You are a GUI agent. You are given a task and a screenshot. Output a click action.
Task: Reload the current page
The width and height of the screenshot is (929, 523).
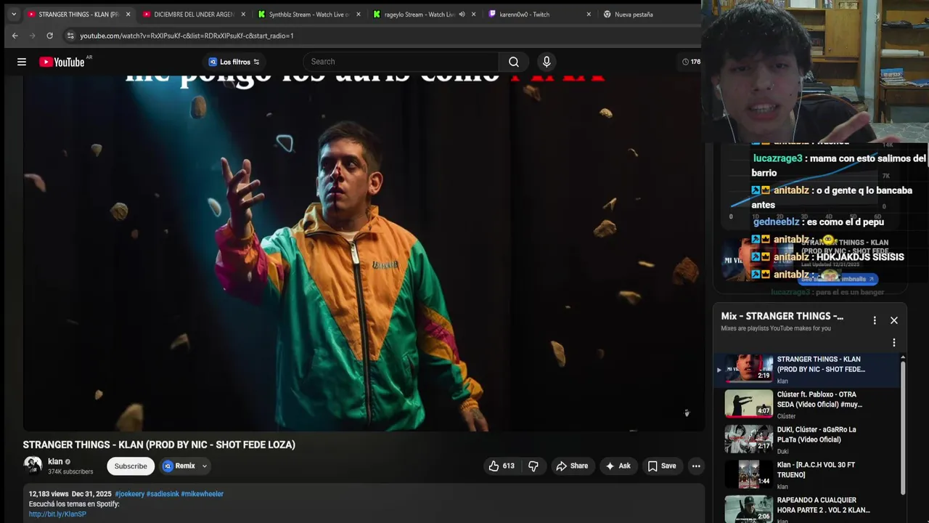pyautogui.click(x=49, y=36)
